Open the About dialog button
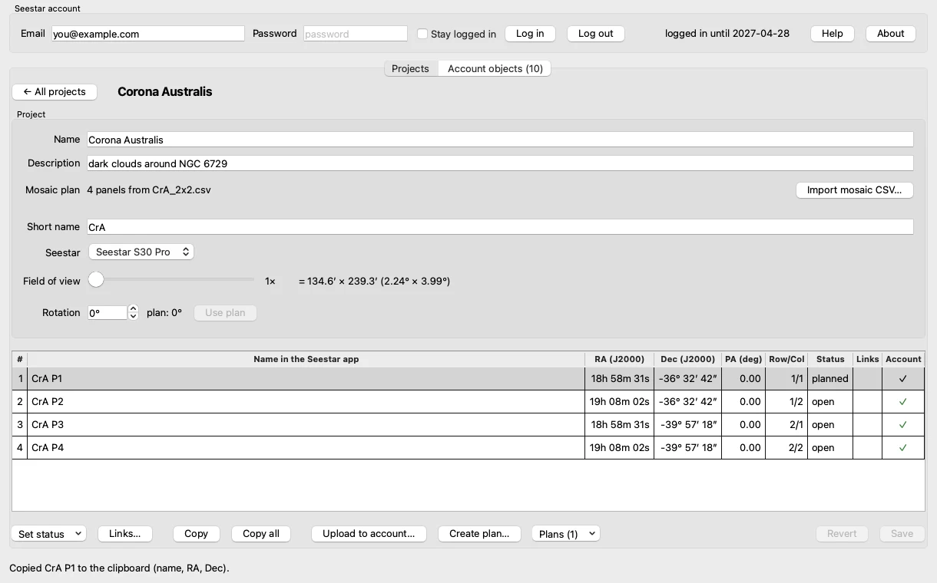This screenshot has width=937, height=583. [891, 34]
